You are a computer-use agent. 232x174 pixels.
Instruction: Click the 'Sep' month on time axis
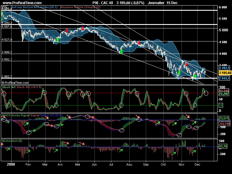tap(146, 164)
